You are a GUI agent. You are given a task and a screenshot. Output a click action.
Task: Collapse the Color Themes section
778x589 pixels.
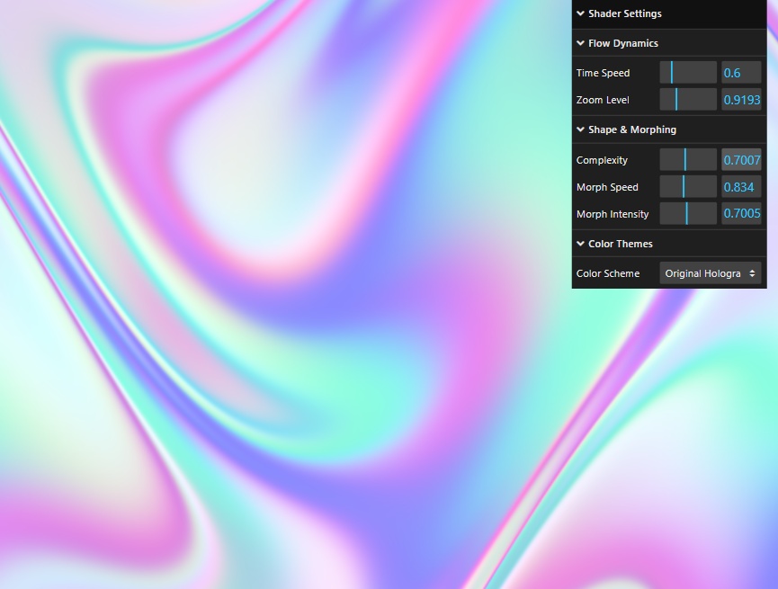point(620,244)
